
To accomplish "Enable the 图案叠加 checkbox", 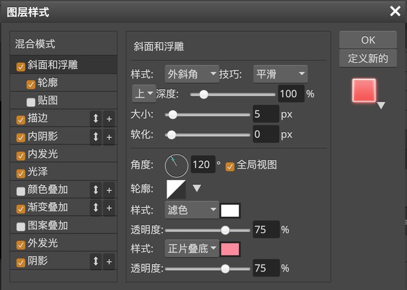I will click(21, 226).
